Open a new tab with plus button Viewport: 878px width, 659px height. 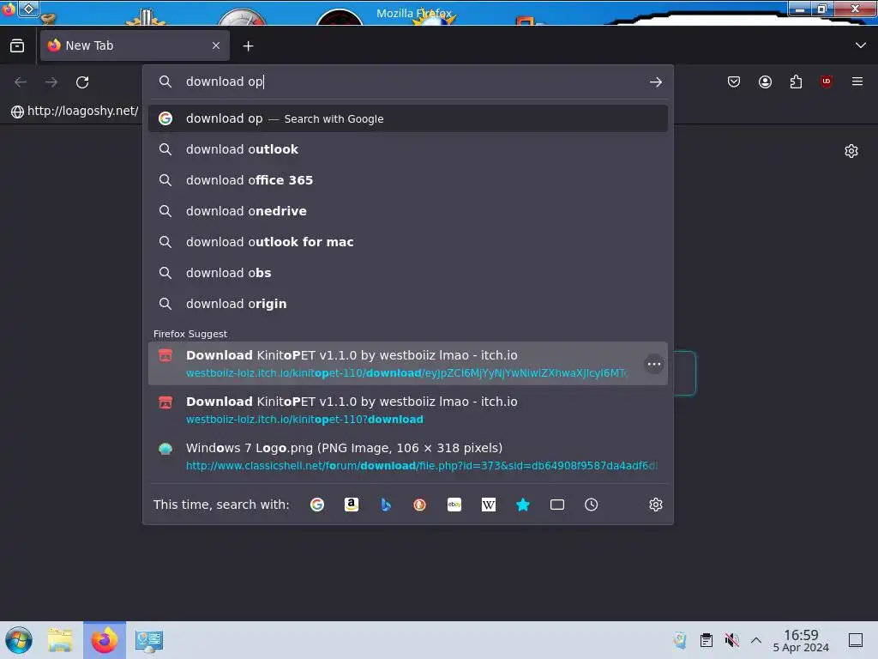[x=248, y=46]
